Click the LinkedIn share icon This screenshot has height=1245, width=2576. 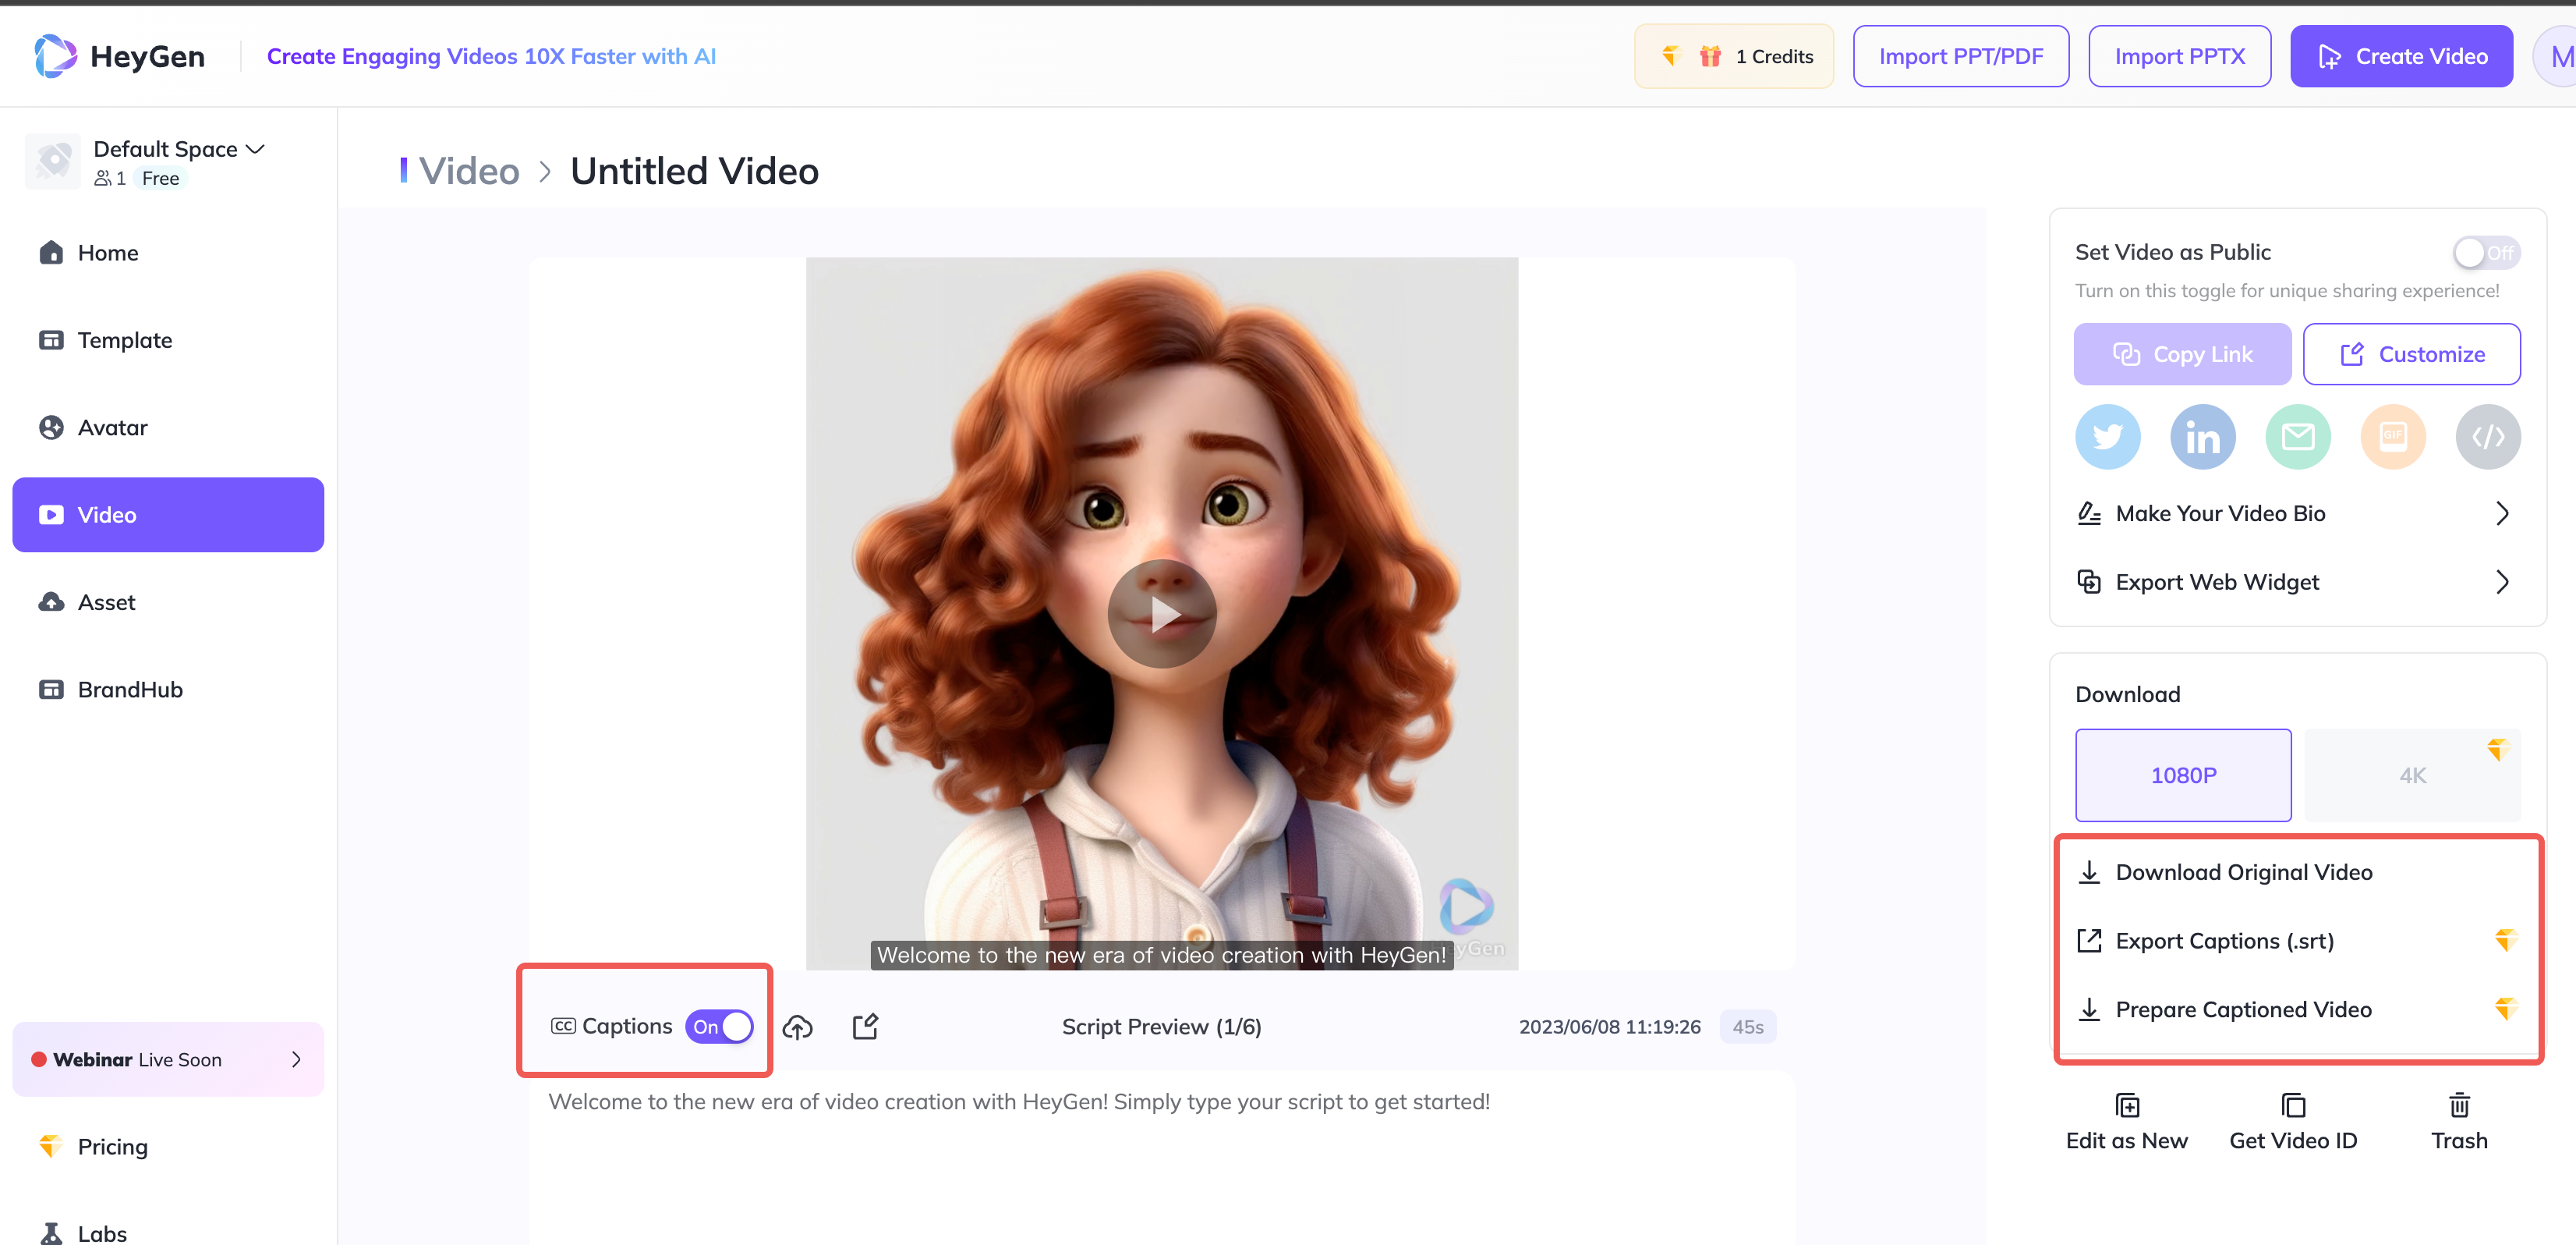(x=2202, y=436)
